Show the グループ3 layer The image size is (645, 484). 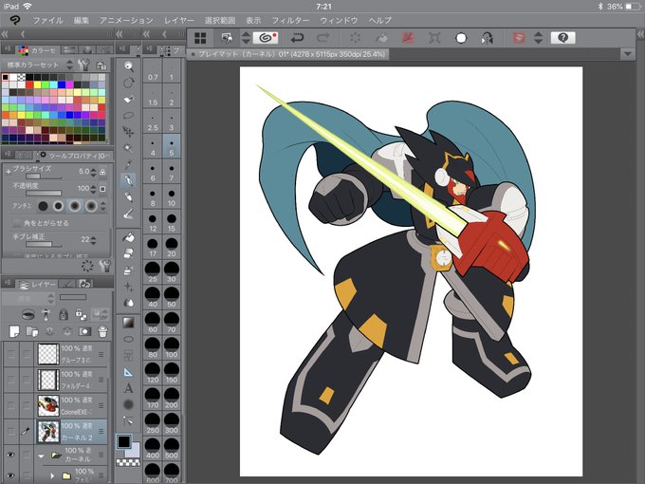pyautogui.click(x=10, y=354)
